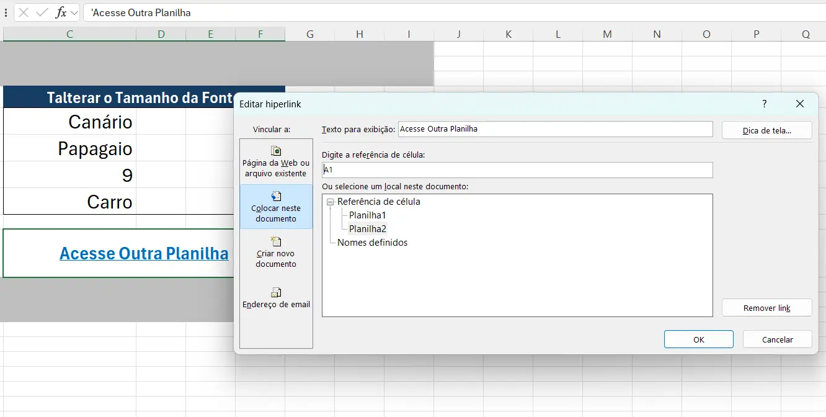Click the vertical ellipsis menu left of formula bar

[6, 12]
